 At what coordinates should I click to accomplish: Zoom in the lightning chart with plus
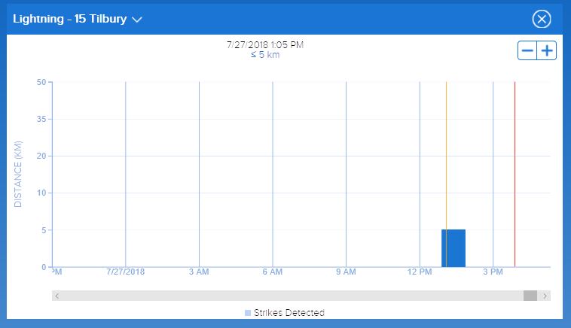coord(547,51)
